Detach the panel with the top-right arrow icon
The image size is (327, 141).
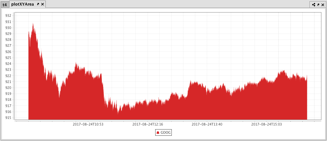pyautogui.click(x=318, y=5)
